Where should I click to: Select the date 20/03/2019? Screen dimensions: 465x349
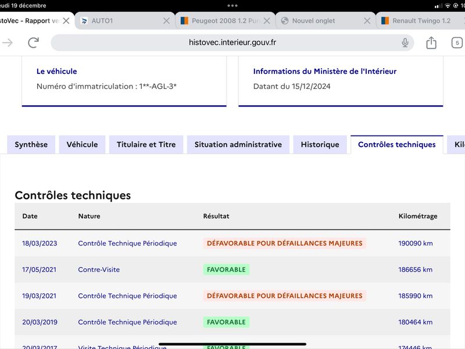click(x=40, y=322)
